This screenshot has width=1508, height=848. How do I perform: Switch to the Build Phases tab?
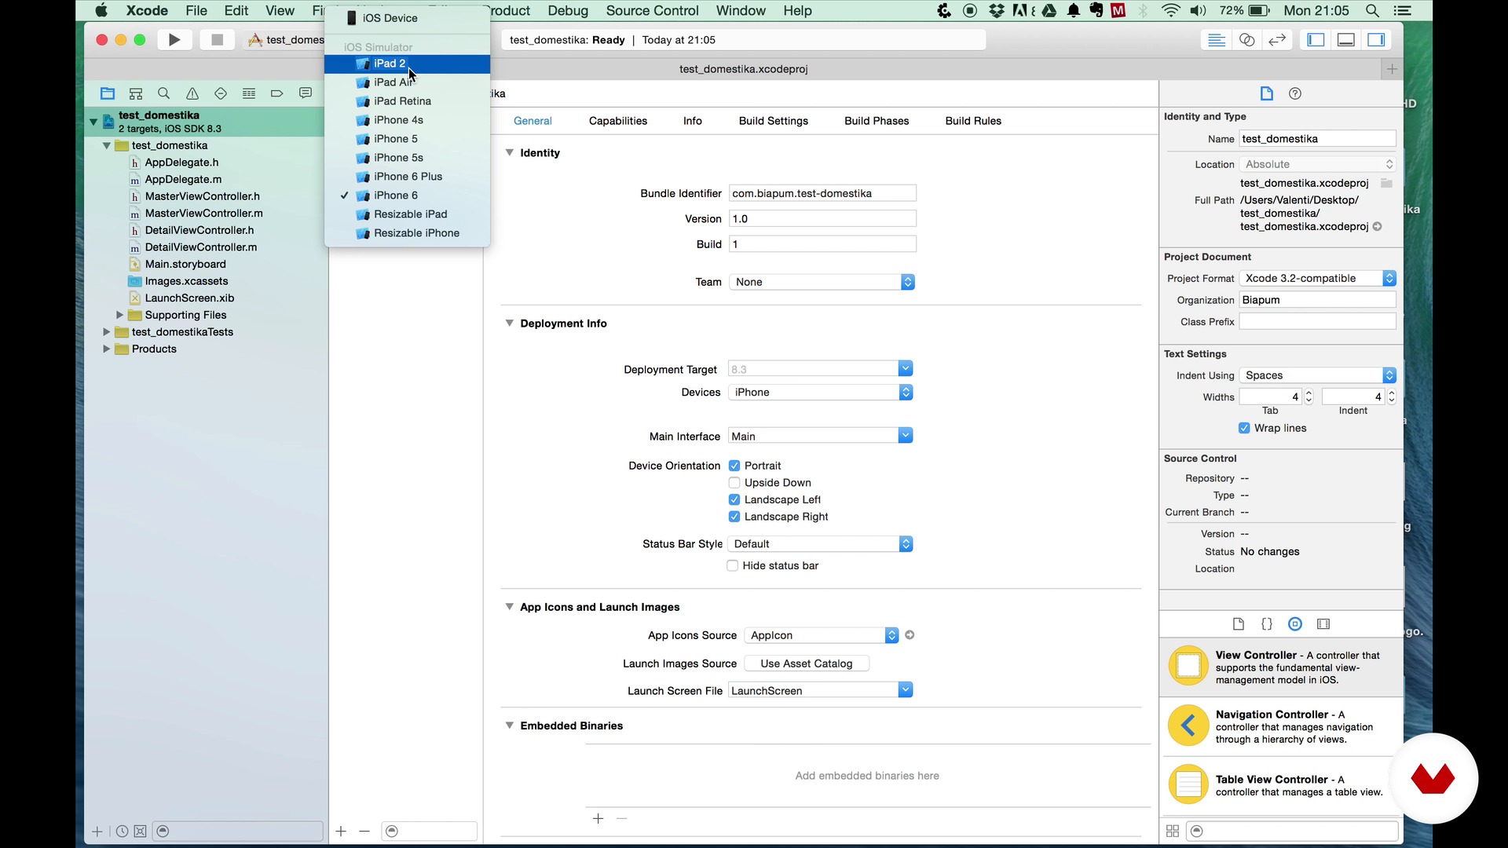click(877, 121)
